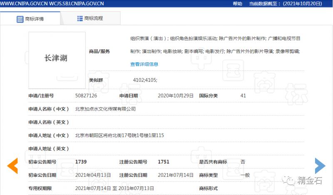The image size is (333, 195).
Task: Select registration announcement issue 1751
Action: 164,162
